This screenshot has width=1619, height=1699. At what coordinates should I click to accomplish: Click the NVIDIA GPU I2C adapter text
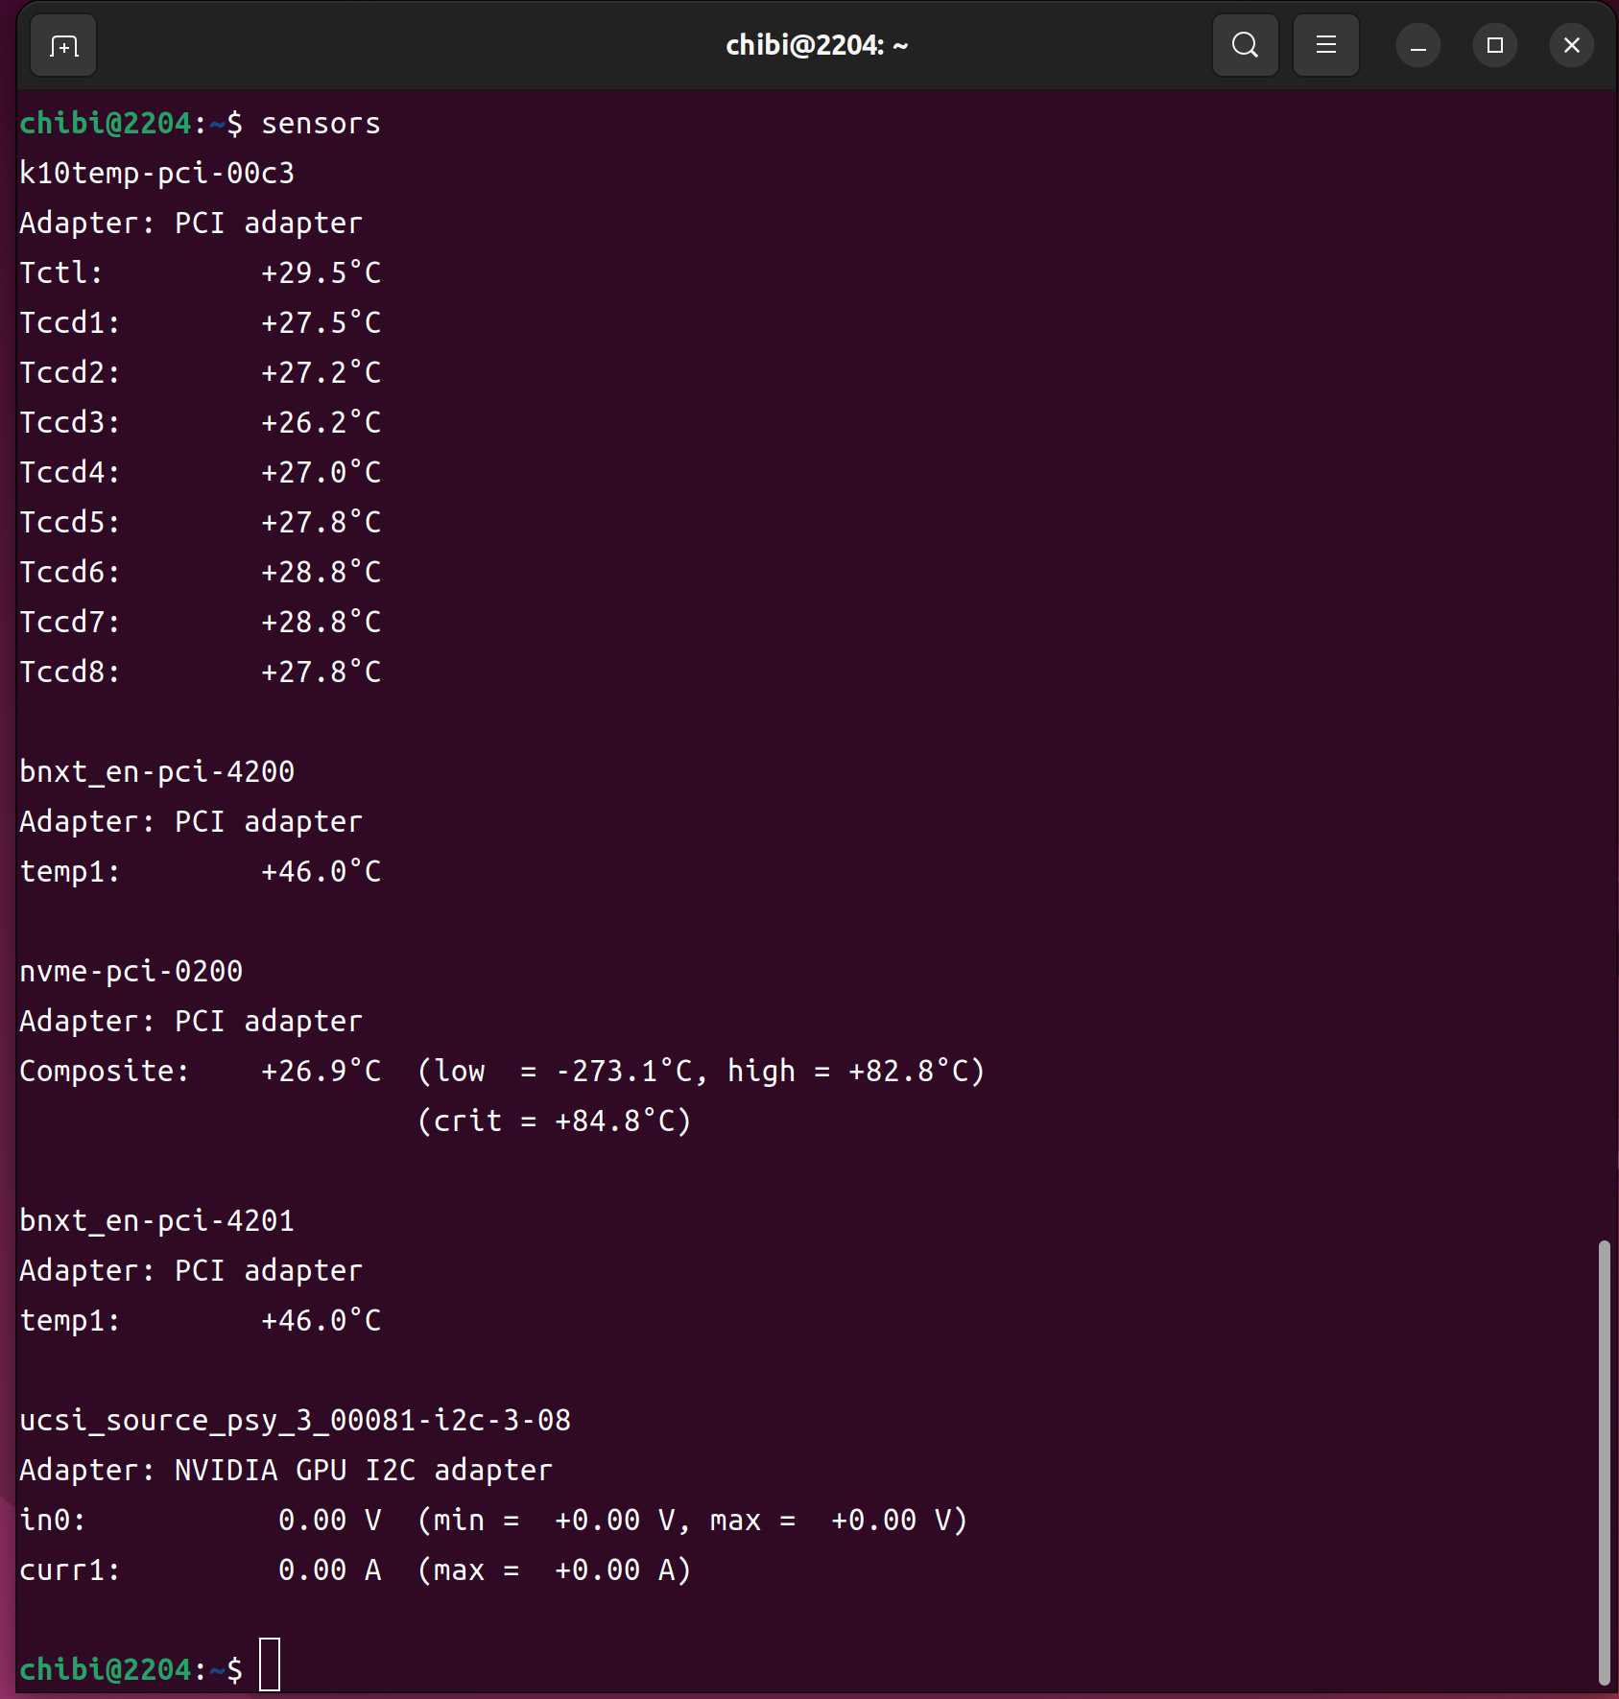[x=363, y=1471]
